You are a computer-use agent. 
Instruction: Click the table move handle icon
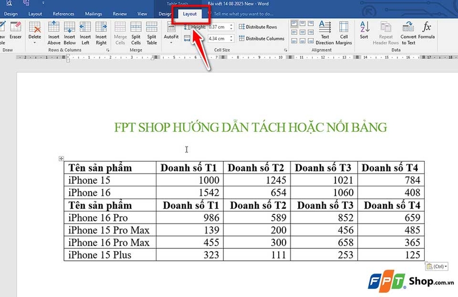click(x=61, y=158)
